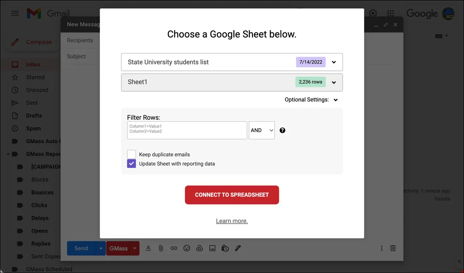464x273 pixels.
Task: Collapse the GMass Reports label tree
Action: (8, 154)
